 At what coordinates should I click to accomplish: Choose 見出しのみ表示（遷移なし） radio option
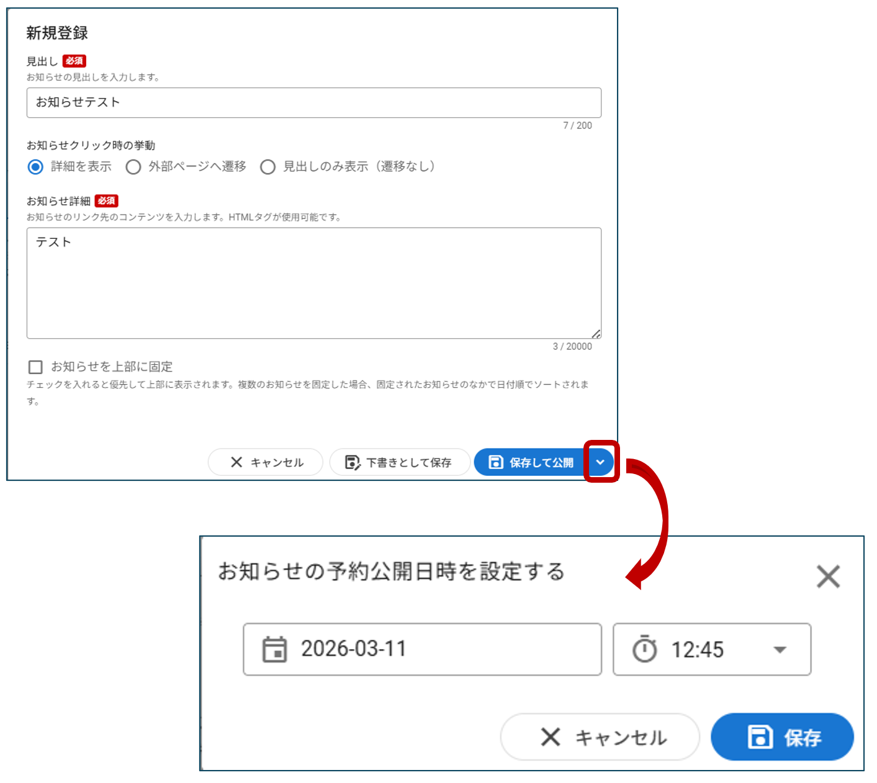[268, 167]
